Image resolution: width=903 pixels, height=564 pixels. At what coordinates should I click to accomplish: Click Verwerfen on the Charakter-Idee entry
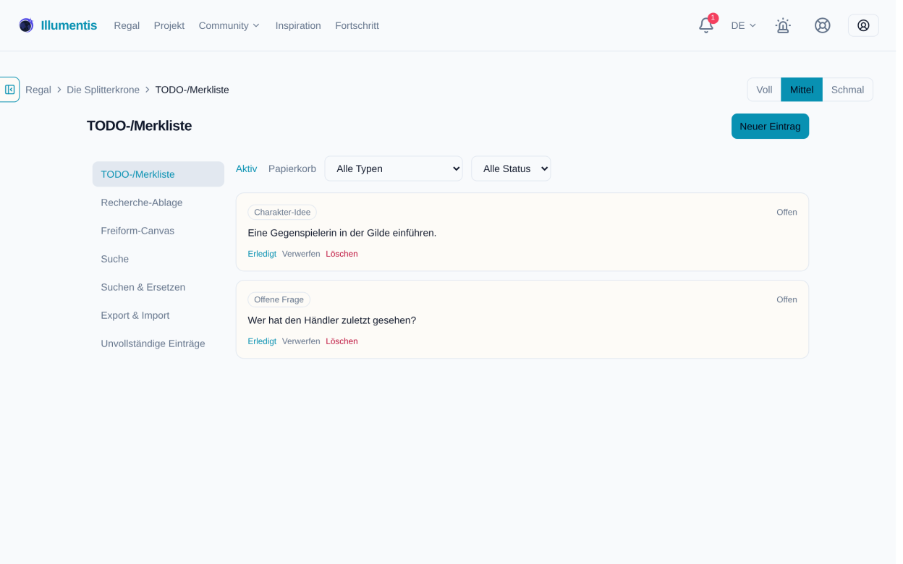301,254
